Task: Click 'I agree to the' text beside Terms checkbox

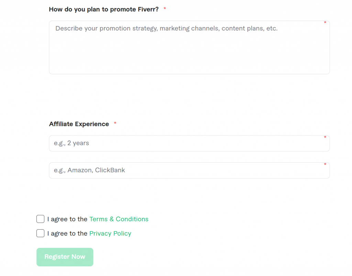Action: click(67, 219)
